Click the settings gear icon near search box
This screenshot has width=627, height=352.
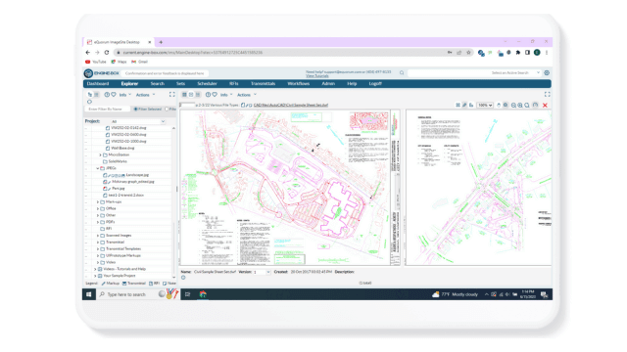pyautogui.click(x=547, y=73)
